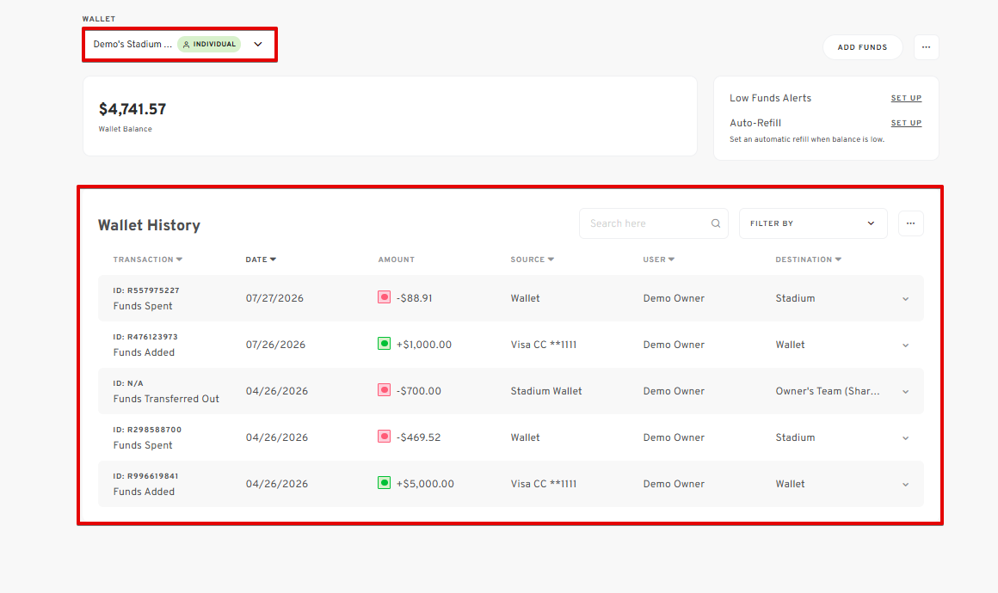Click the red indicator for -$700.00
Image resolution: width=998 pixels, height=593 pixels.
pos(384,390)
